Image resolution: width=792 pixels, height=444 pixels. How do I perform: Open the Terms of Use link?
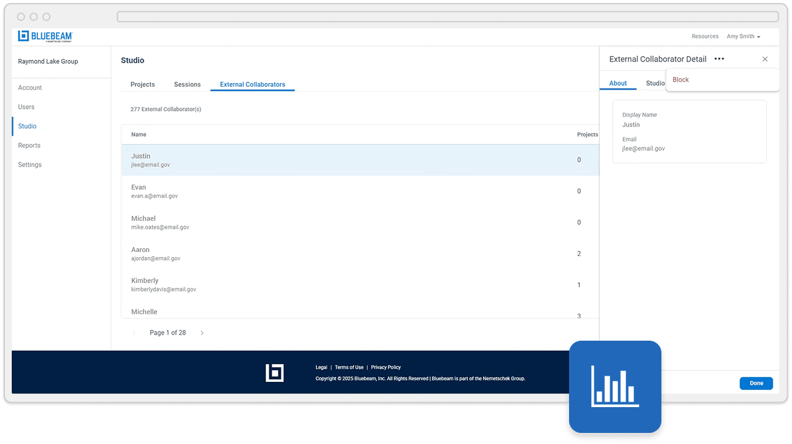point(349,367)
